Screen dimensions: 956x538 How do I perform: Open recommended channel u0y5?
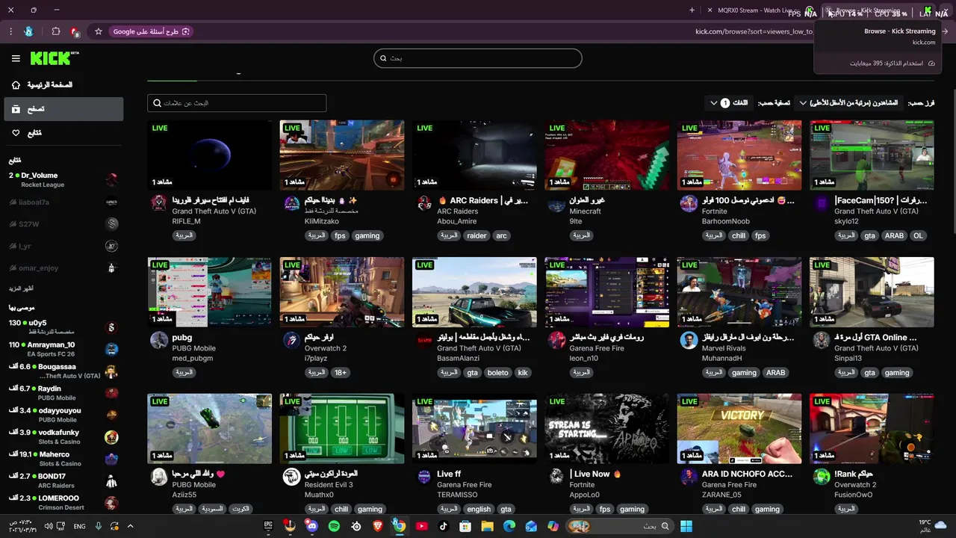click(x=63, y=327)
